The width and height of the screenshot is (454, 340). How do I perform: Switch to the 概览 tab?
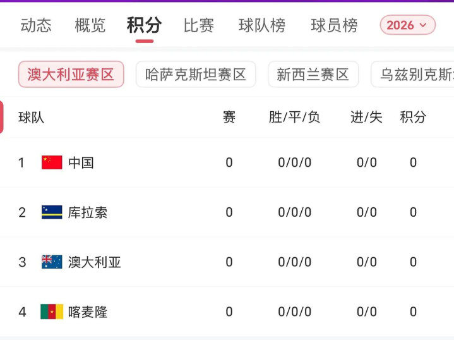coord(90,25)
